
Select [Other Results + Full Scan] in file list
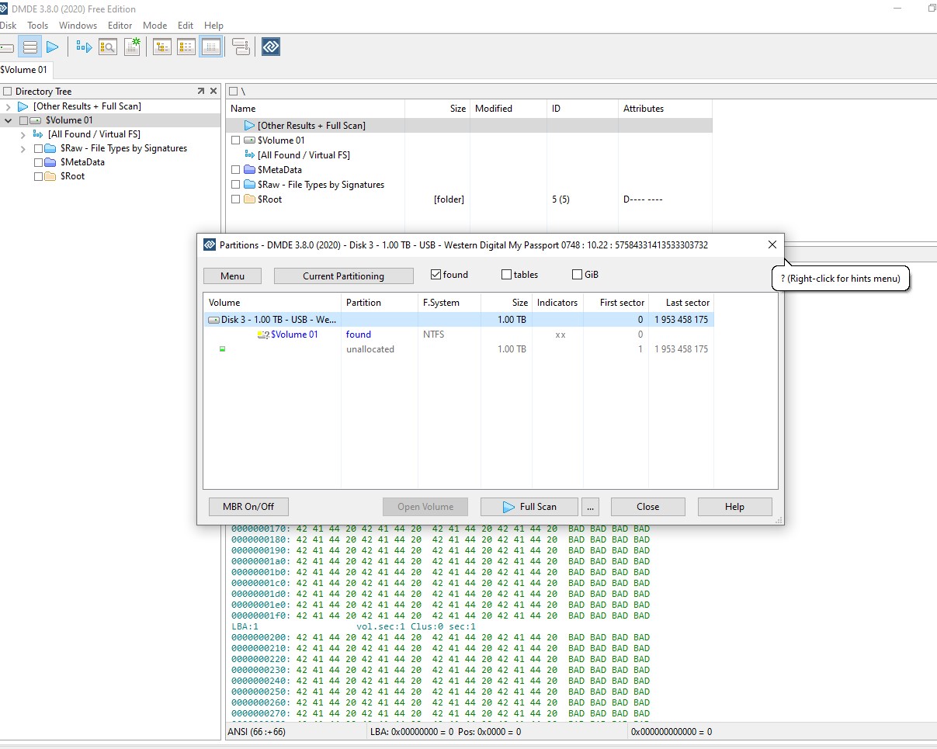[x=469, y=125]
